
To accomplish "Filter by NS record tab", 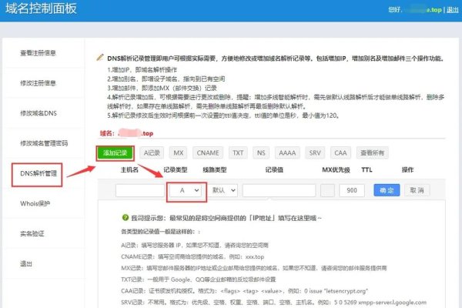I will pos(261,152).
